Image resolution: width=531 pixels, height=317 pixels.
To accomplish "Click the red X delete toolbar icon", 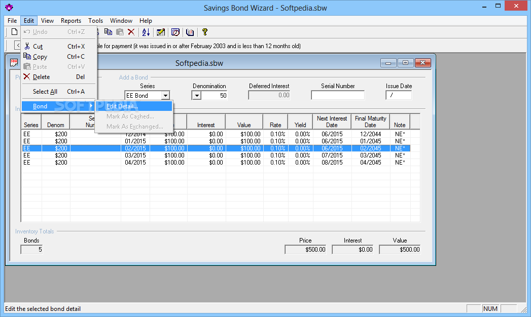I will click(131, 32).
